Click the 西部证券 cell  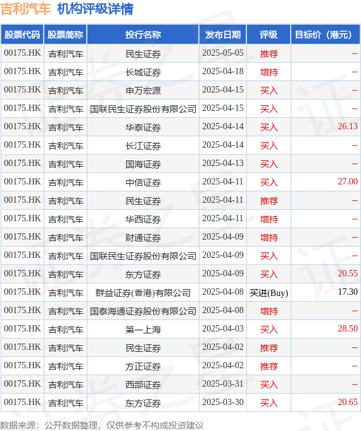[143, 385]
